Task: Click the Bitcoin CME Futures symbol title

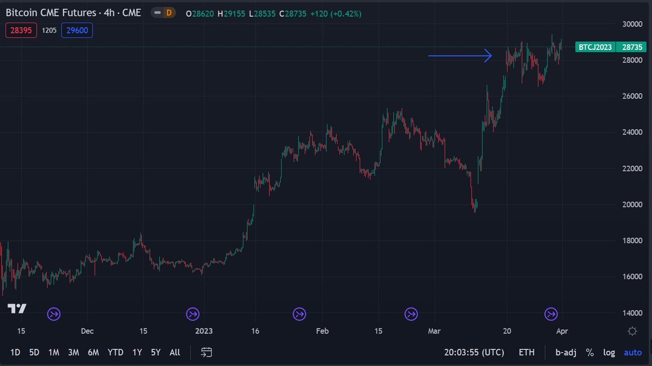Action: pos(73,12)
